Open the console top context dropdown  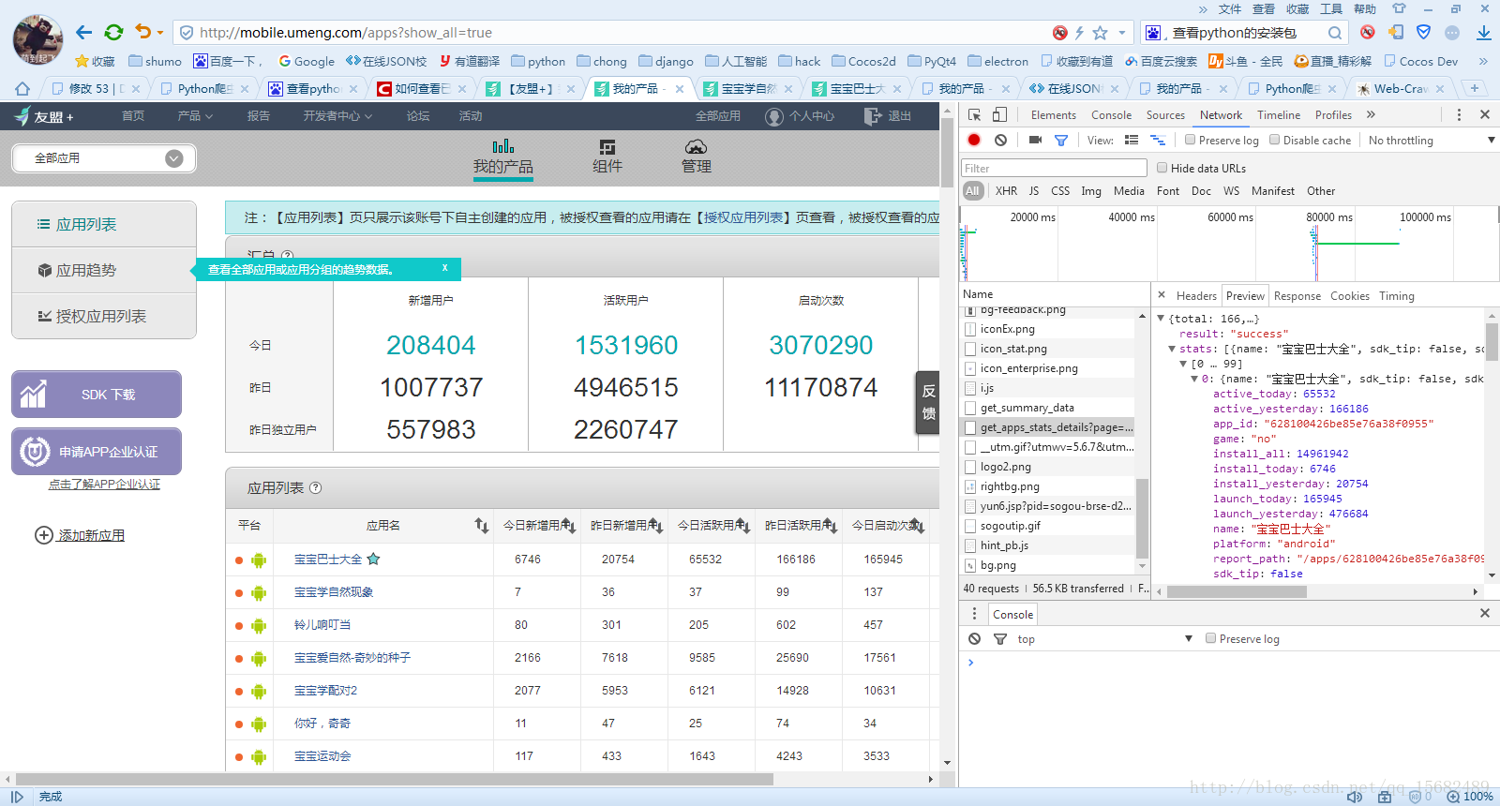1104,638
